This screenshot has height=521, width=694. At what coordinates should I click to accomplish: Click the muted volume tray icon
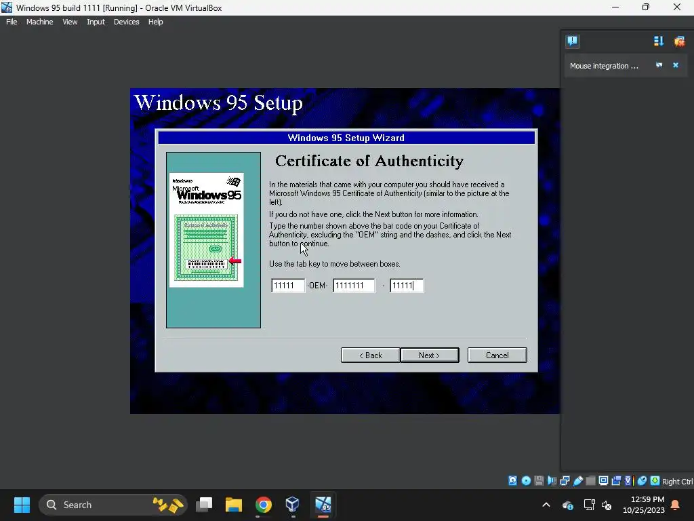click(607, 505)
